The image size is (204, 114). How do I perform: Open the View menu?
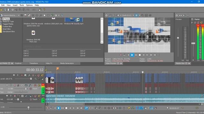point(9,5)
